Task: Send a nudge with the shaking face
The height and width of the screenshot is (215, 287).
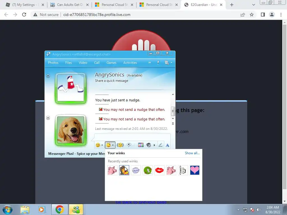Action: (x=120, y=145)
